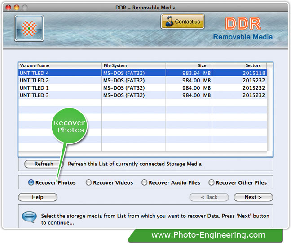The width and height of the screenshot is (291, 243).
Task: Open Help
Action: pos(38,197)
